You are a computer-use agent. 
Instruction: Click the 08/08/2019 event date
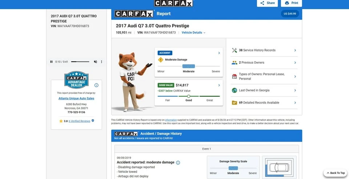tap(124, 158)
